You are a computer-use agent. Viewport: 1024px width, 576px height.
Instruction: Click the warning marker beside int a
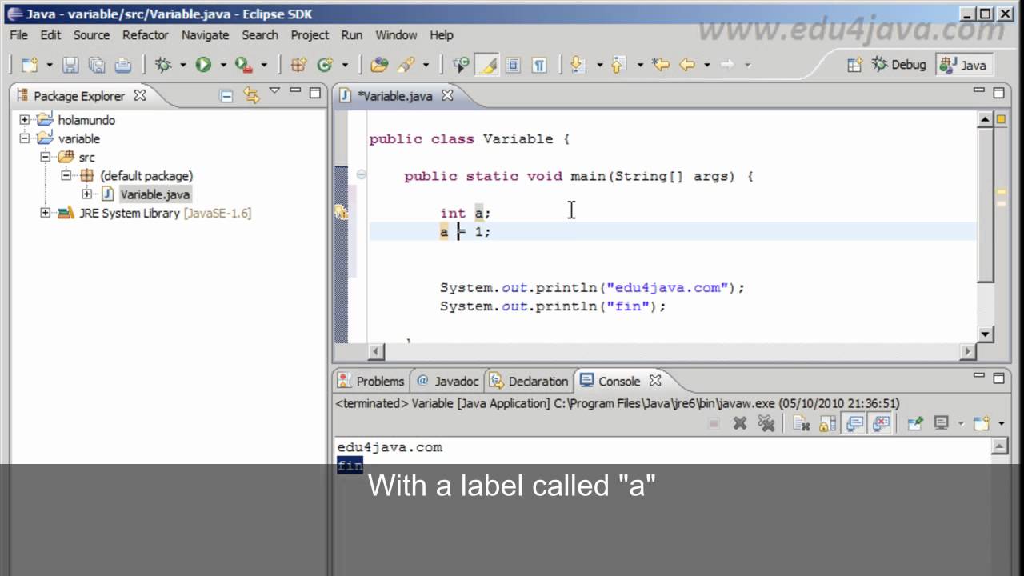click(341, 212)
